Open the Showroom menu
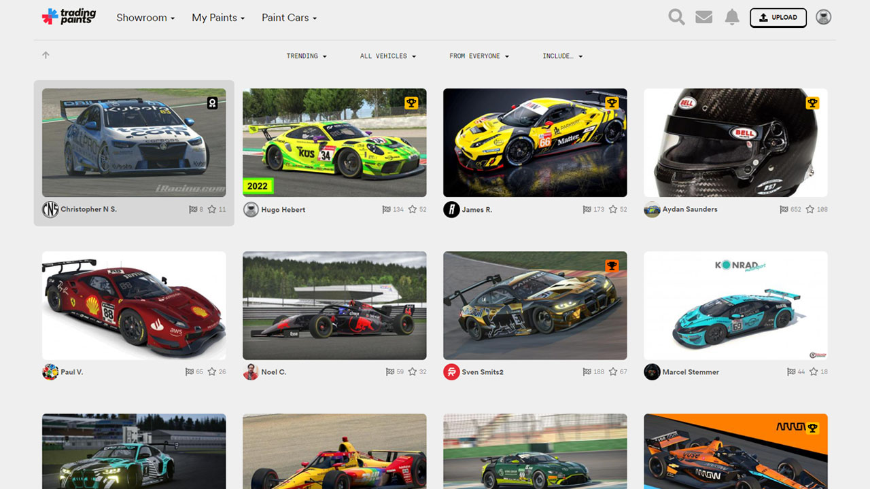This screenshot has height=489, width=870. pos(145,18)
